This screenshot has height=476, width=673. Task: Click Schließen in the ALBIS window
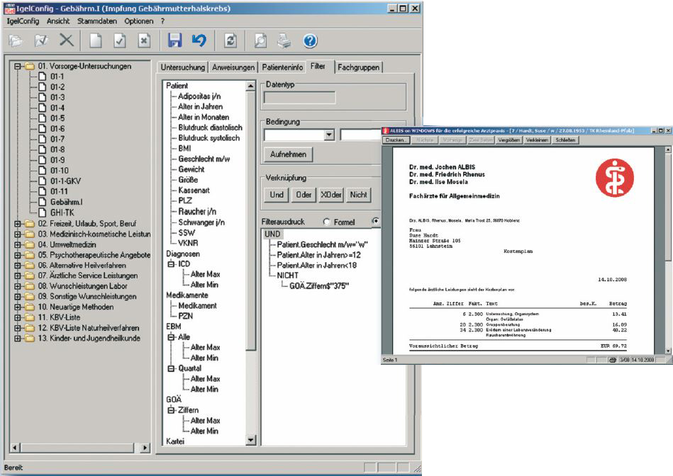tap(565, 140)
